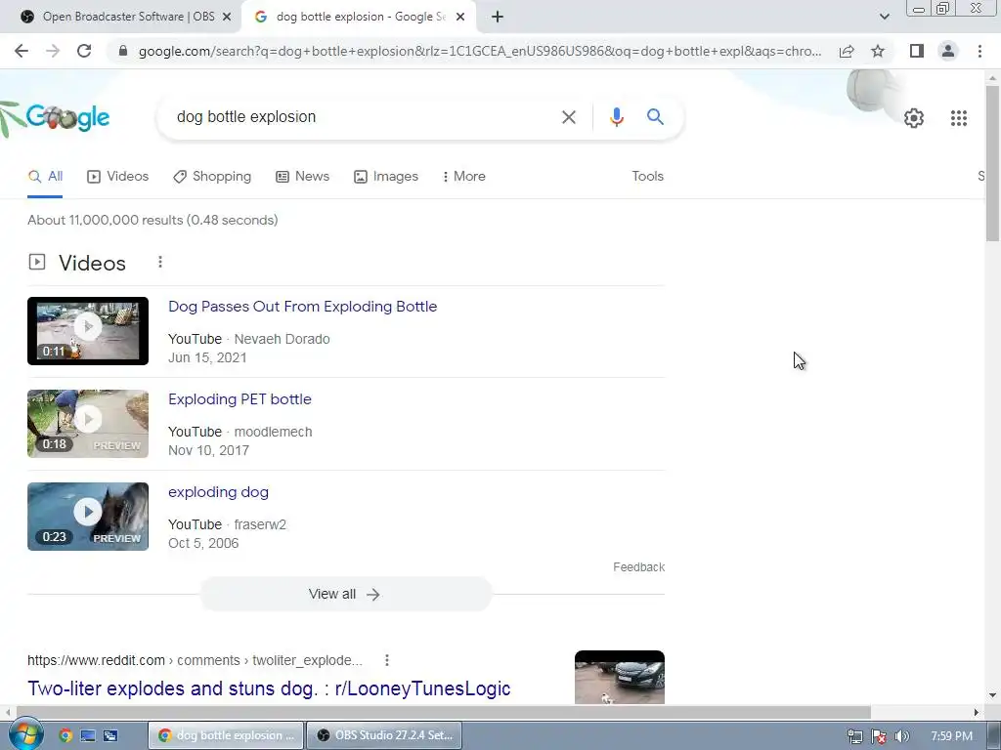This screenshot has width=1001, height=750.
Task: Switch to the Videos results tab
Action: click(x=118, y=177)
